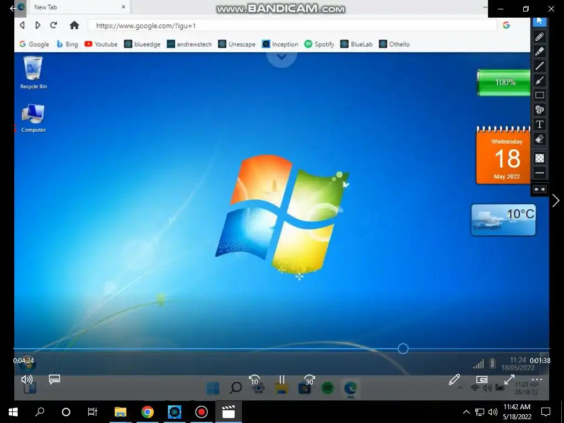Viewport: 564px width, 423px height.
Task: Click the Computer desktop icon
Action: coord(33,118)
